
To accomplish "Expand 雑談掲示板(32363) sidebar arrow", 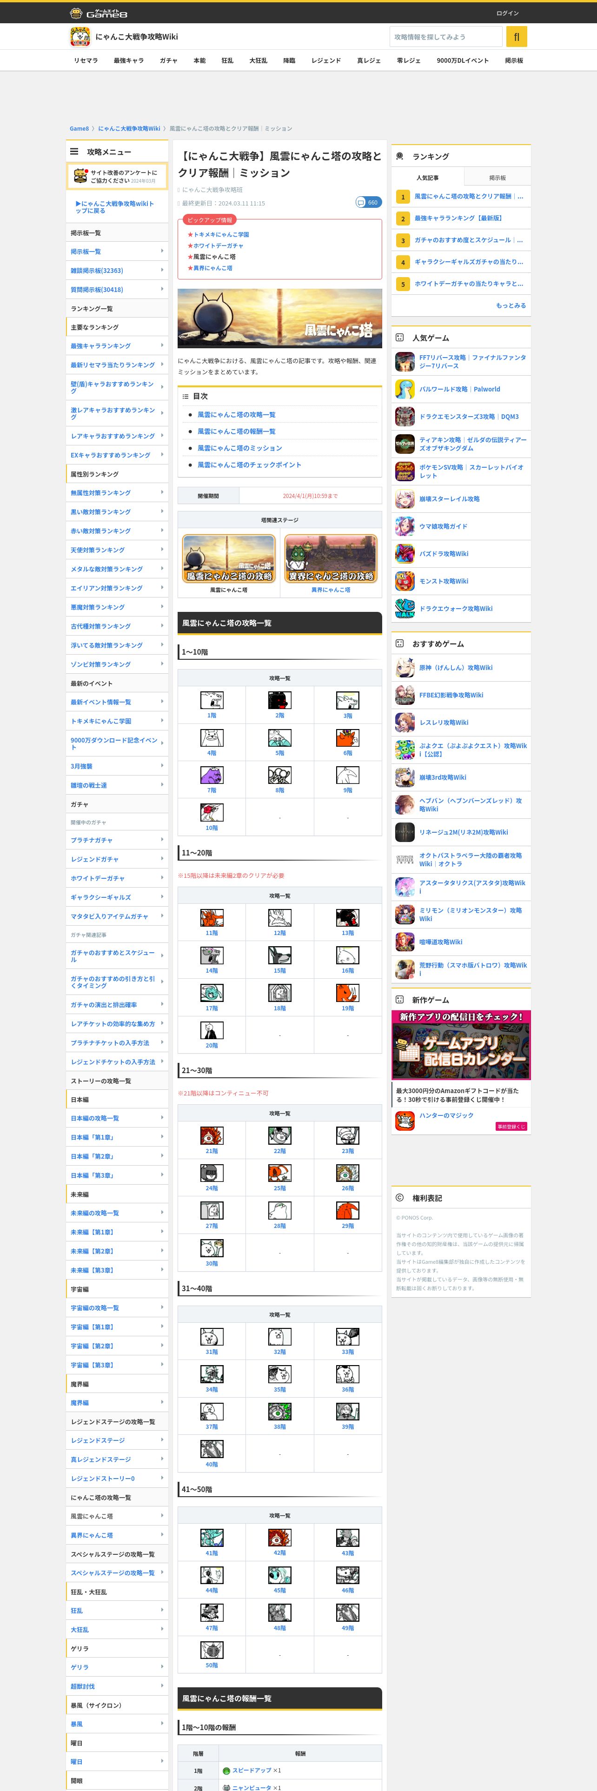I will coord(162,270).
